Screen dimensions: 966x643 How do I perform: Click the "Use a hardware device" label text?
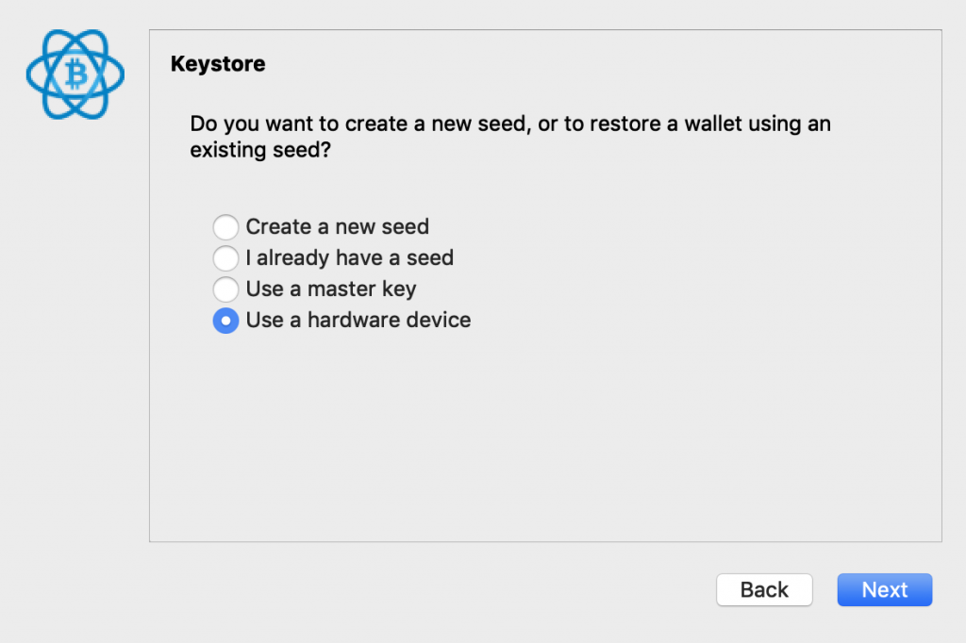(x=358, y=321)
